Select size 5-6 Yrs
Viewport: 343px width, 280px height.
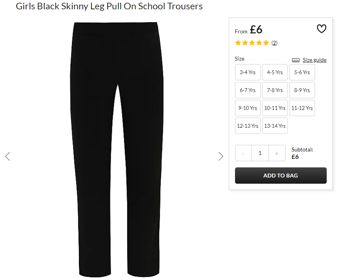point(302,72)
